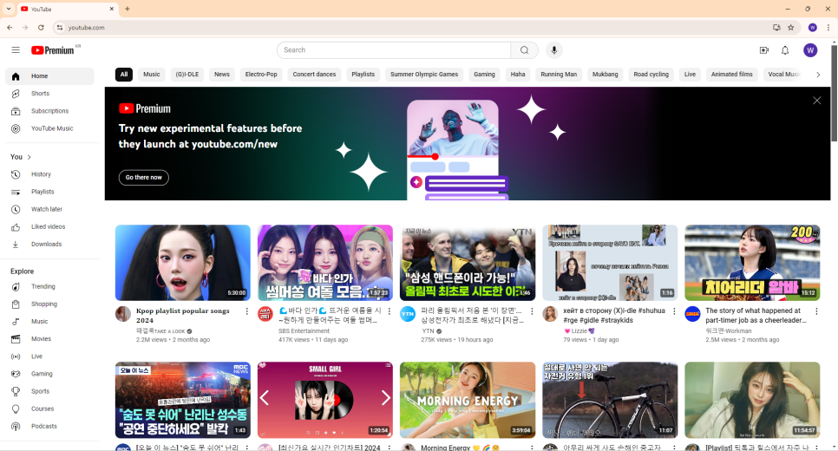Viewport: 838px width, 451px height.
Task: Open Sports in Explore
Action: (49, 391)
